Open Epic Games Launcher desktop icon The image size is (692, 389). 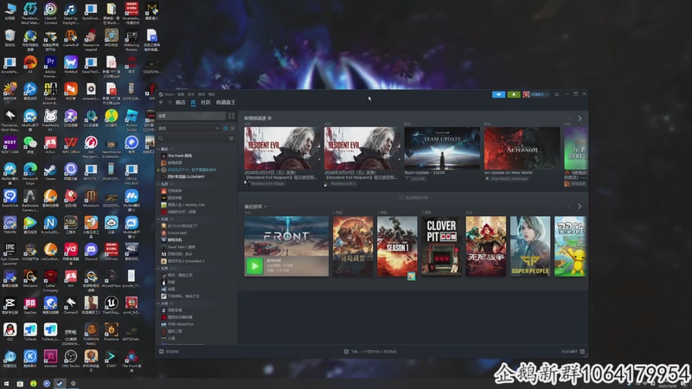(10, 253)
